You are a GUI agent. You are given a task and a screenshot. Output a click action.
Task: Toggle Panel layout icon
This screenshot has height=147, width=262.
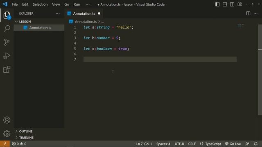point(225,4)
